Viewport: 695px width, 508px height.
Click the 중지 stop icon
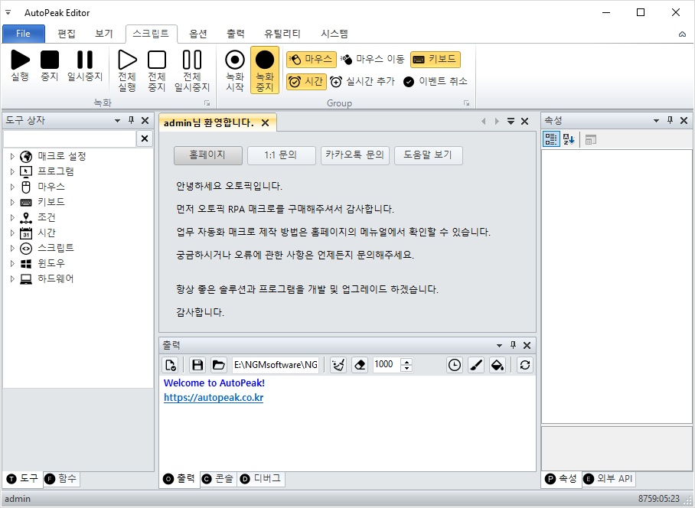coord(50,60)
